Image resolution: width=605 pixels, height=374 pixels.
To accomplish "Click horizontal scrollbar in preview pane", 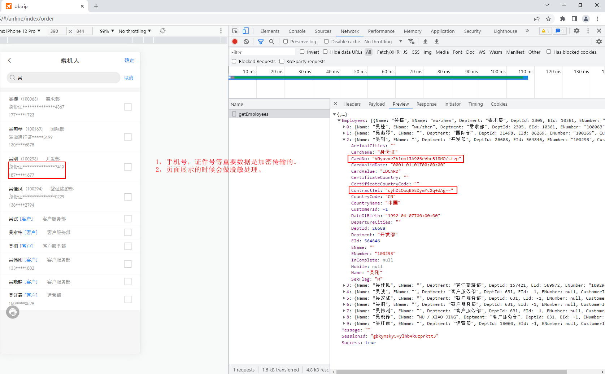I will point(451,371).
